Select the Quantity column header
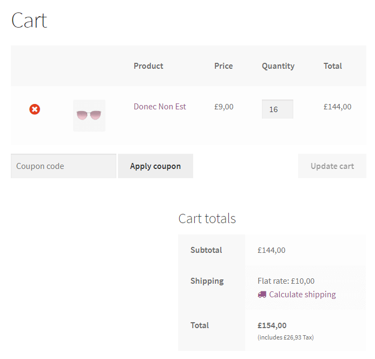The width and height of the screenshot is (375, 359). (x=278, y=66)
